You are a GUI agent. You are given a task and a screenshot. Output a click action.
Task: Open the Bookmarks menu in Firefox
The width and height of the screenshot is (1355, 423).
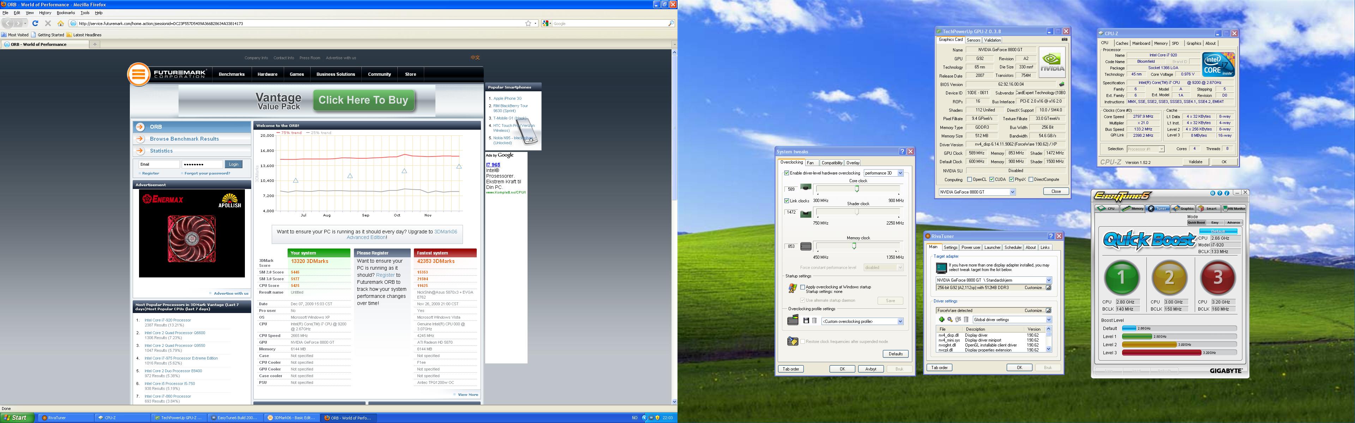66,13
